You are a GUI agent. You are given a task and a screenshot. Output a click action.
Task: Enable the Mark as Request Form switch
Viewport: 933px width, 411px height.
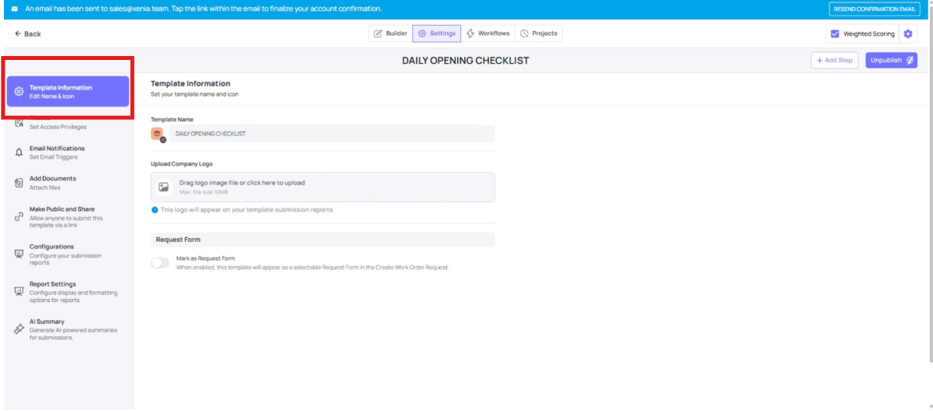click(160, 263)
